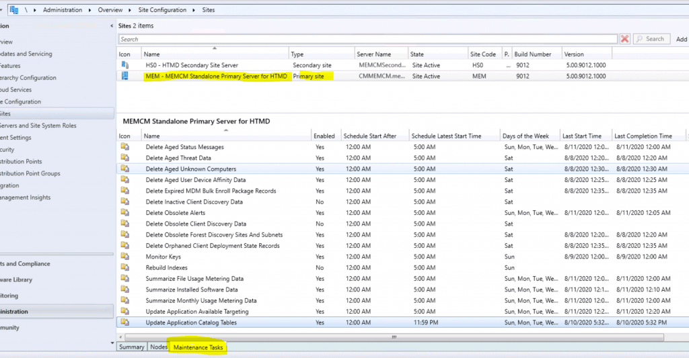Click the icon for Delete Orphaned Client Deployment State Records
The width and height of the screenshot is (689, 358).
point(124,245)
